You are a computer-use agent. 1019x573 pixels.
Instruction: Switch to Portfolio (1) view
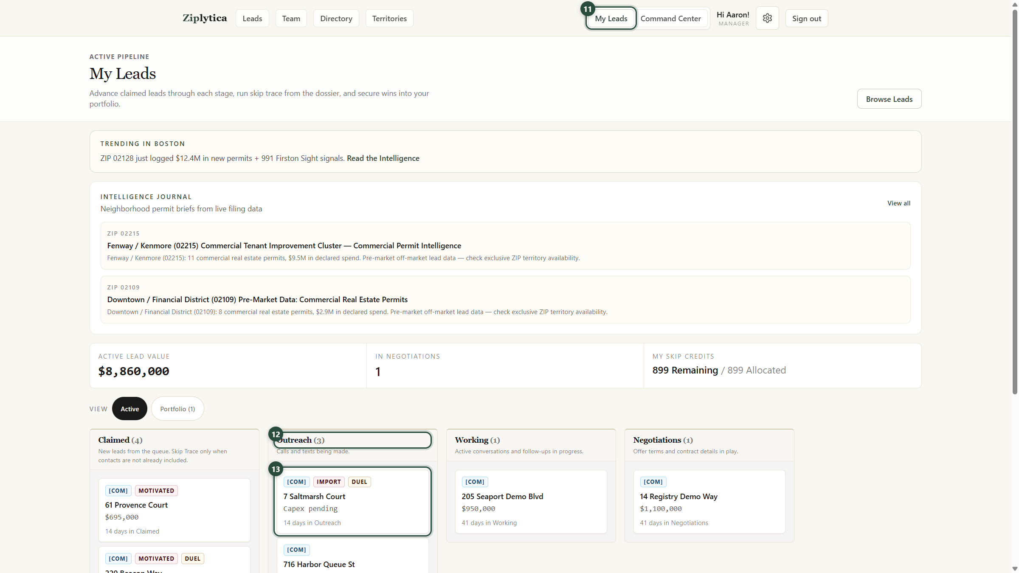point(177,409)
